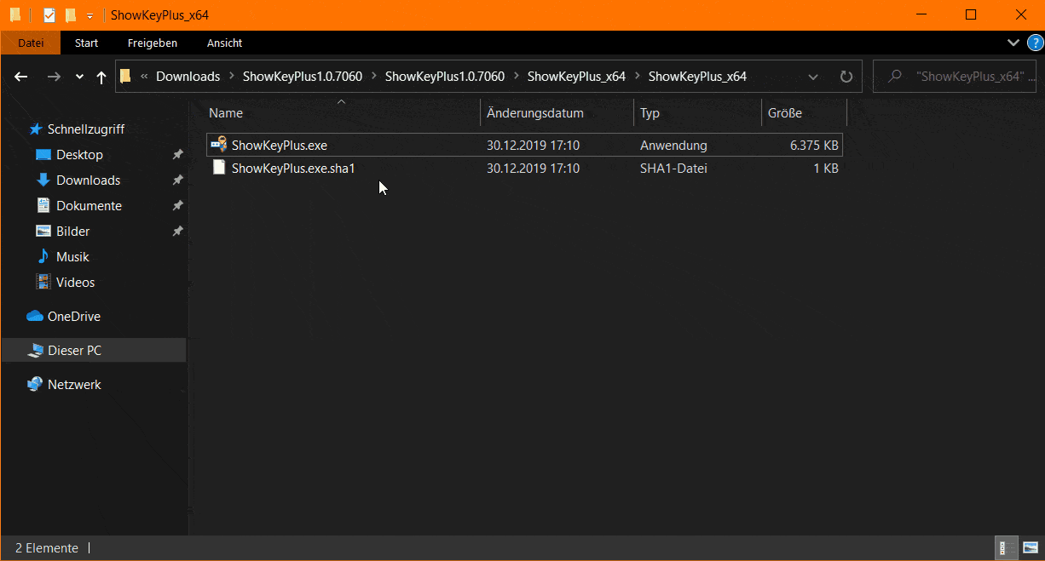Click the folder icon in title bar
Screen dimensions: 1045x561
pyautogui.click(x=15, y=15)
